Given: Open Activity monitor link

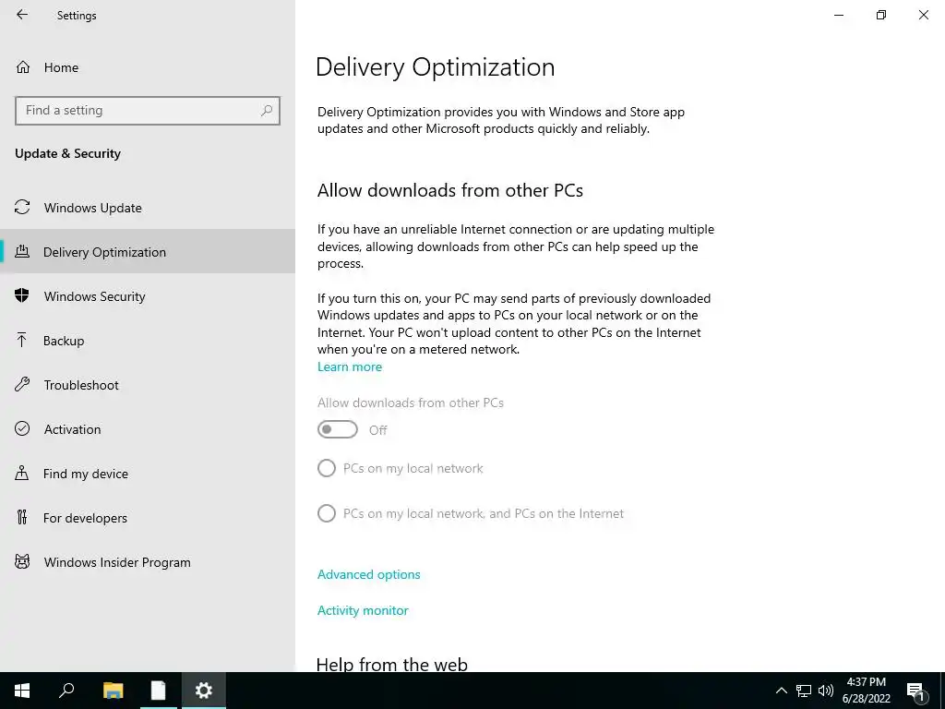Looking at the screenshot, I should point(363,610).
